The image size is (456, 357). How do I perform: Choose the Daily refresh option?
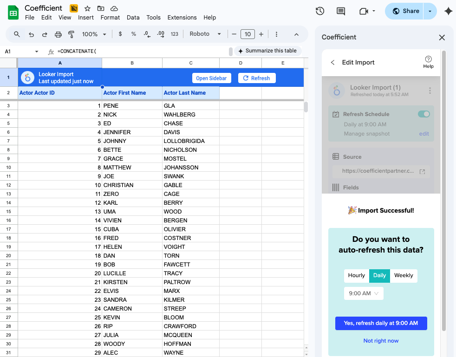click(379, 275)
